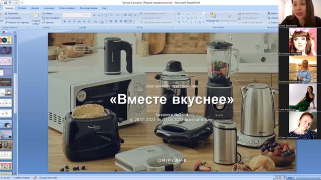Justify paragraph text
The height and width of the screenshot is (180, 321).
tap(125, 21)
